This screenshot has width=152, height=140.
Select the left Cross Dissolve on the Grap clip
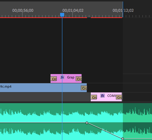53,79
